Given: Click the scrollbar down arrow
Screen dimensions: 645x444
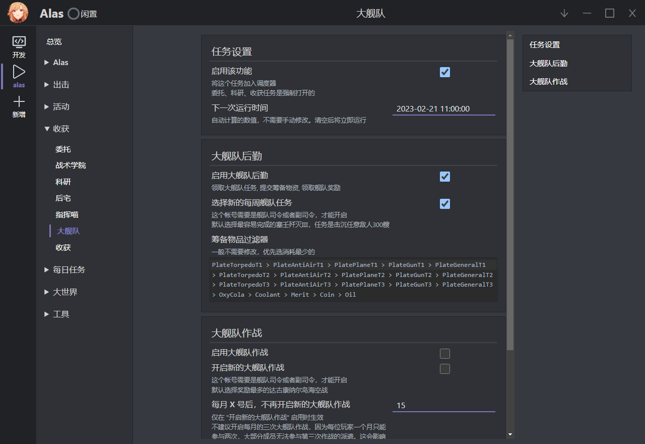Looking at the screenshot, I should 510,434.
